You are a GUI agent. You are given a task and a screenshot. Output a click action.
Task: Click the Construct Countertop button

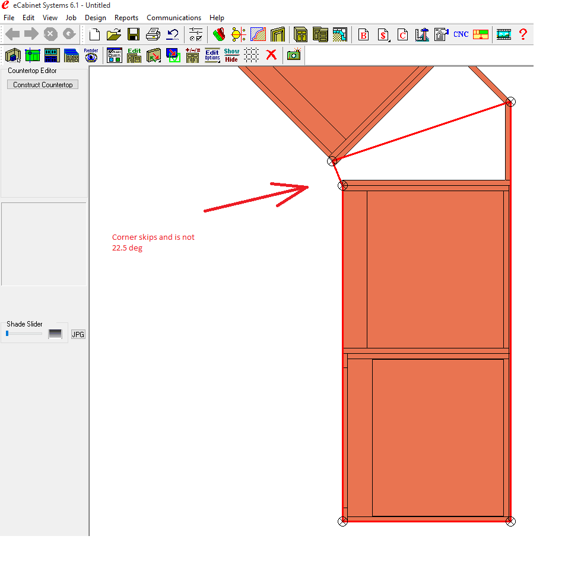[x=43, y=85]
